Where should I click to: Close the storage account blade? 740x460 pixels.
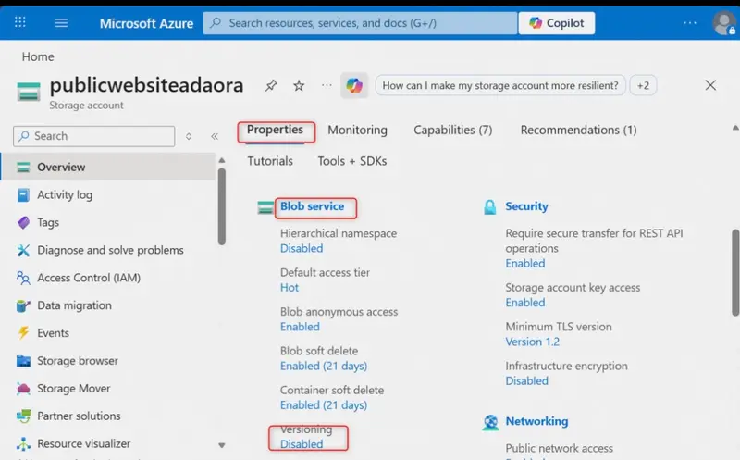coord(710,85)
